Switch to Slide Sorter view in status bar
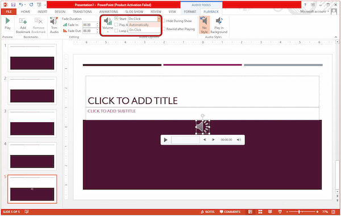The image size is (341, 216). [x=260, y=211]
